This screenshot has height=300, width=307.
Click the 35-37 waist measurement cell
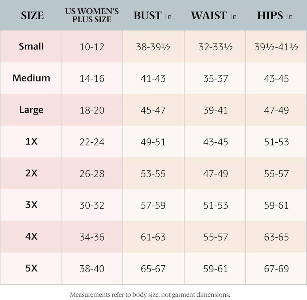pyautogui.click(x=216, y=79)
